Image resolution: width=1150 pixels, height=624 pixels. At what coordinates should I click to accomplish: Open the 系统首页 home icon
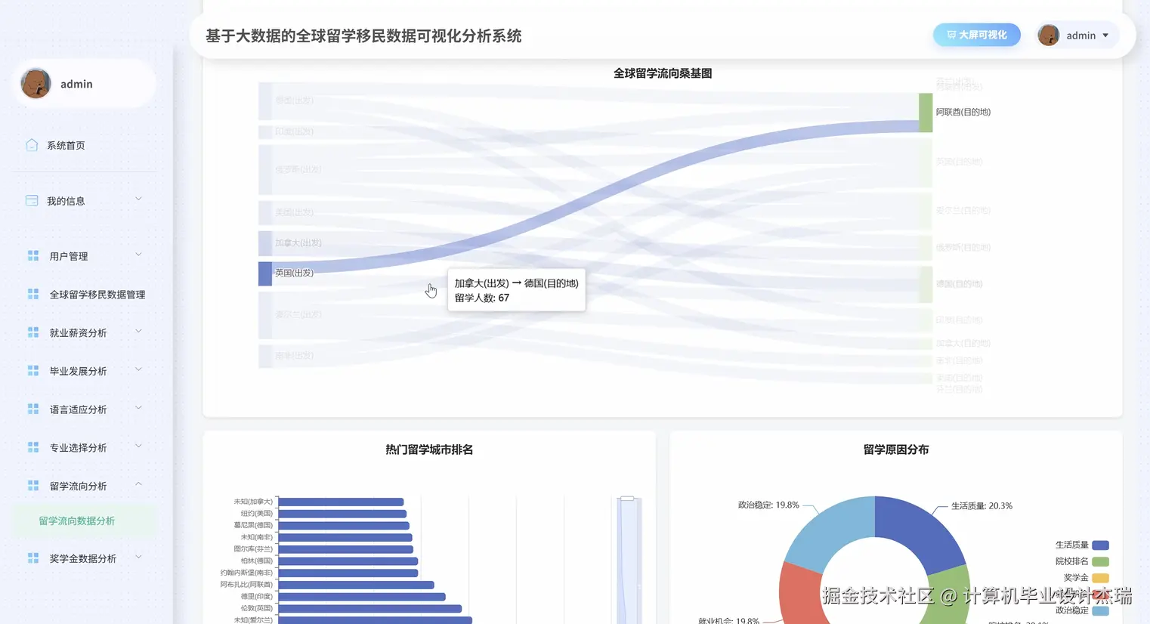32,145
